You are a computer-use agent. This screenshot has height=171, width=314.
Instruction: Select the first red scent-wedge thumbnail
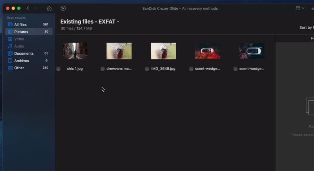click(208, 51)
